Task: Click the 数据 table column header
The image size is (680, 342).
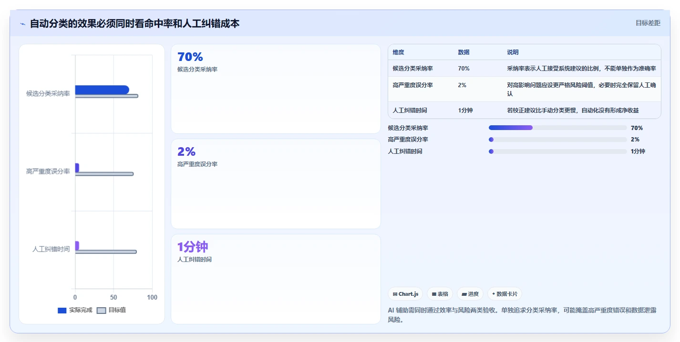Action: click(464, 52)
